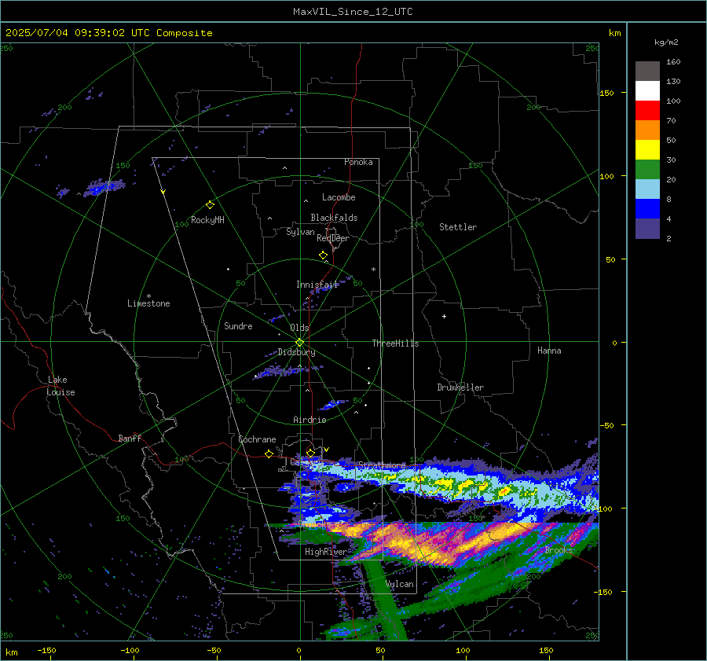Click the yellow diamond marker at radar center
This screenshot has width=707, height=661.
[x=300, y=342]
